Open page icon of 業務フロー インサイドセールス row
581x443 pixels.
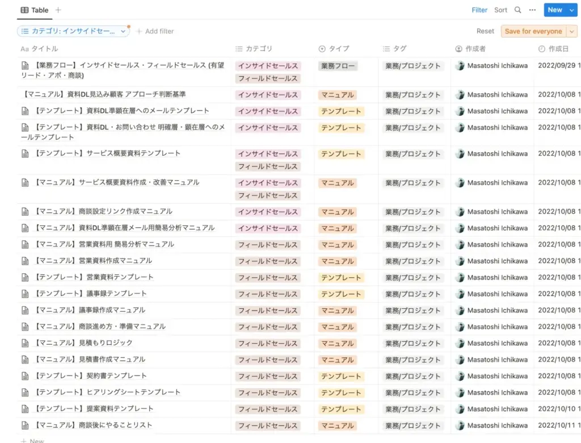tap(25, 66)
